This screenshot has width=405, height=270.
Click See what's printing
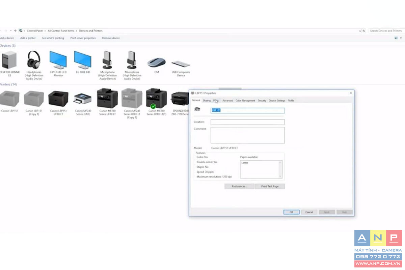[53, 38]
